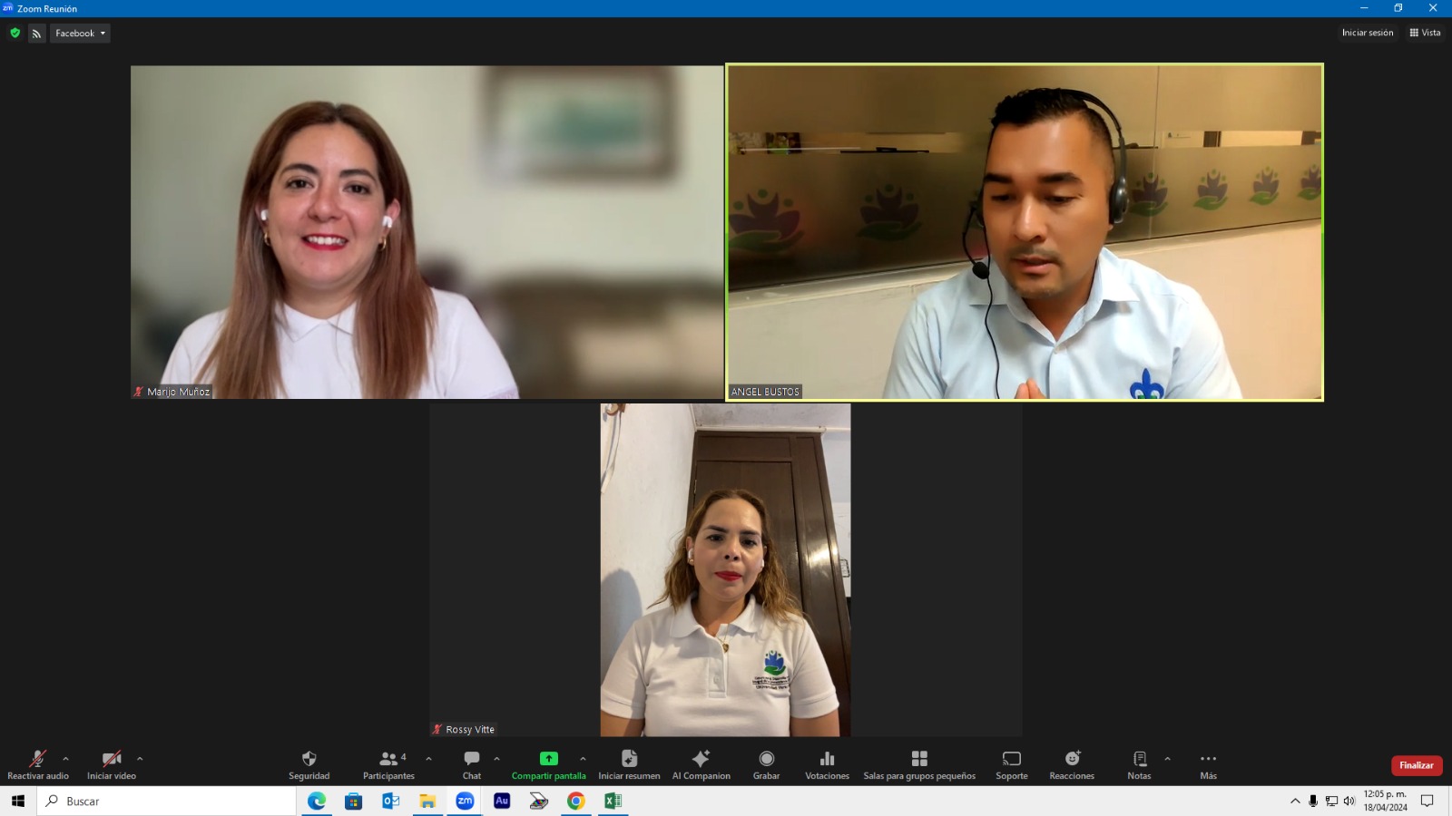Click the green Compartir pantalla icon
Image resolution: width=1452 pixels, height=816 pixels.
548,759
